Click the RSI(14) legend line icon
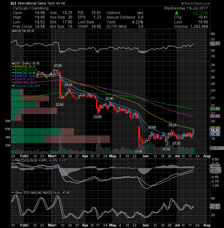This screenshot has height=228, width=224. pos(13,31)
